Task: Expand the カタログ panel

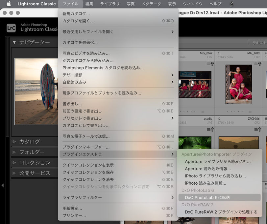Action: click(14, 141)
